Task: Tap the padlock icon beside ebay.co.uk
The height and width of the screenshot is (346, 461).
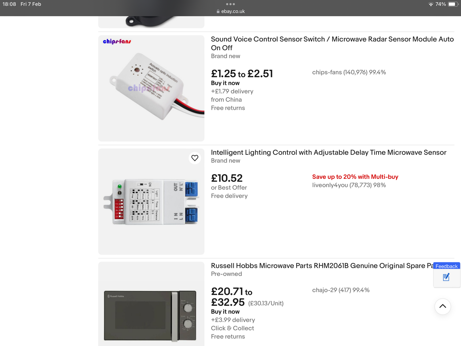Action: pyautogui.click(x=218, y=11)
